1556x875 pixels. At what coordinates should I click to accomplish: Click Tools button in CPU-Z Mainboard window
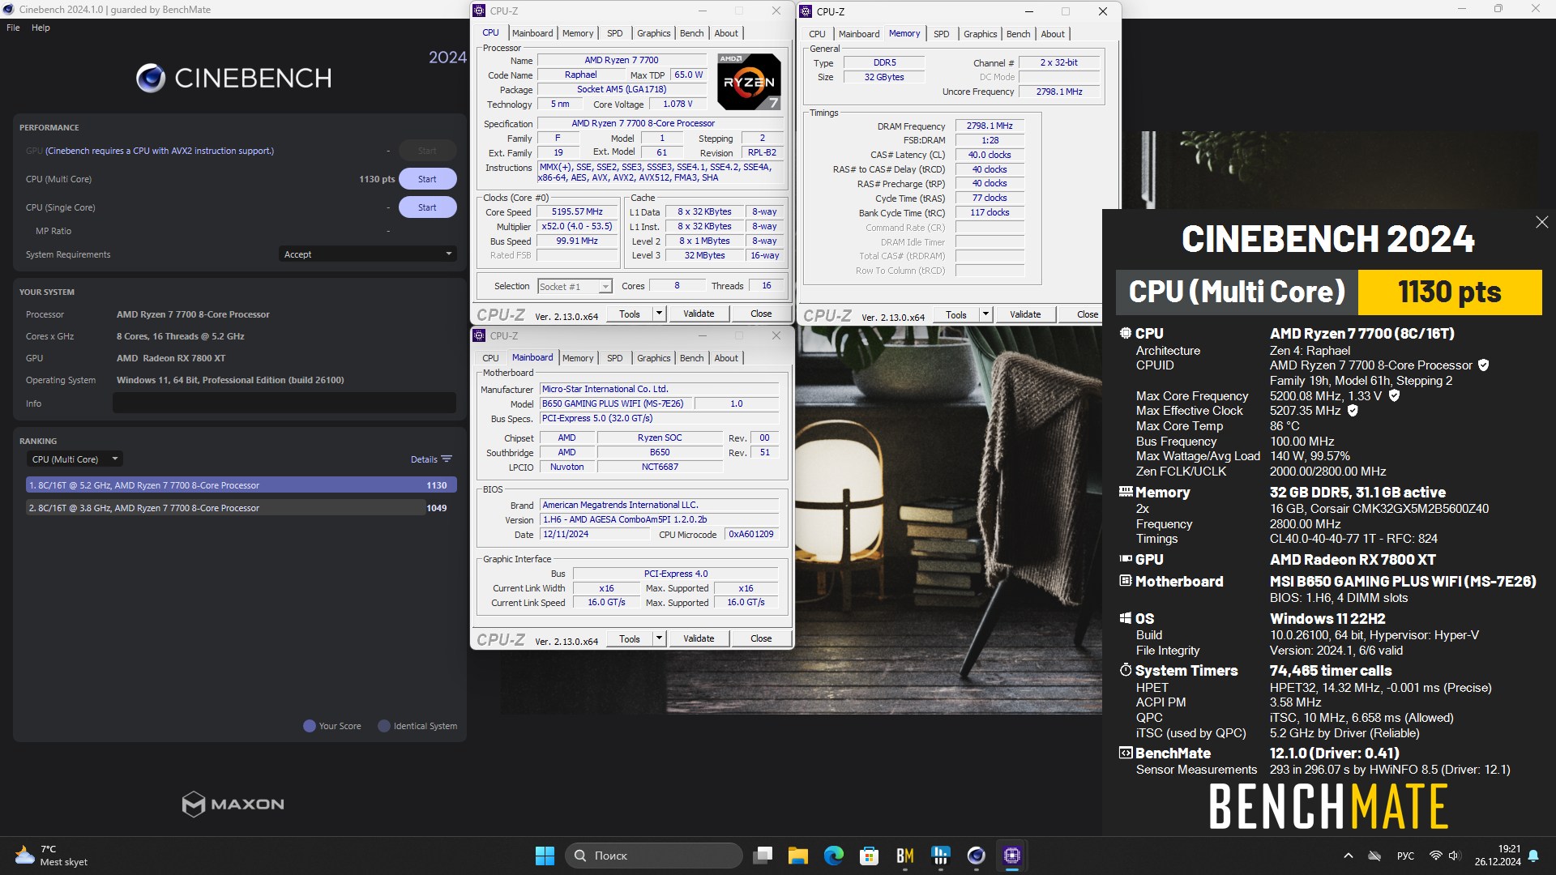(x=630, y=638)
